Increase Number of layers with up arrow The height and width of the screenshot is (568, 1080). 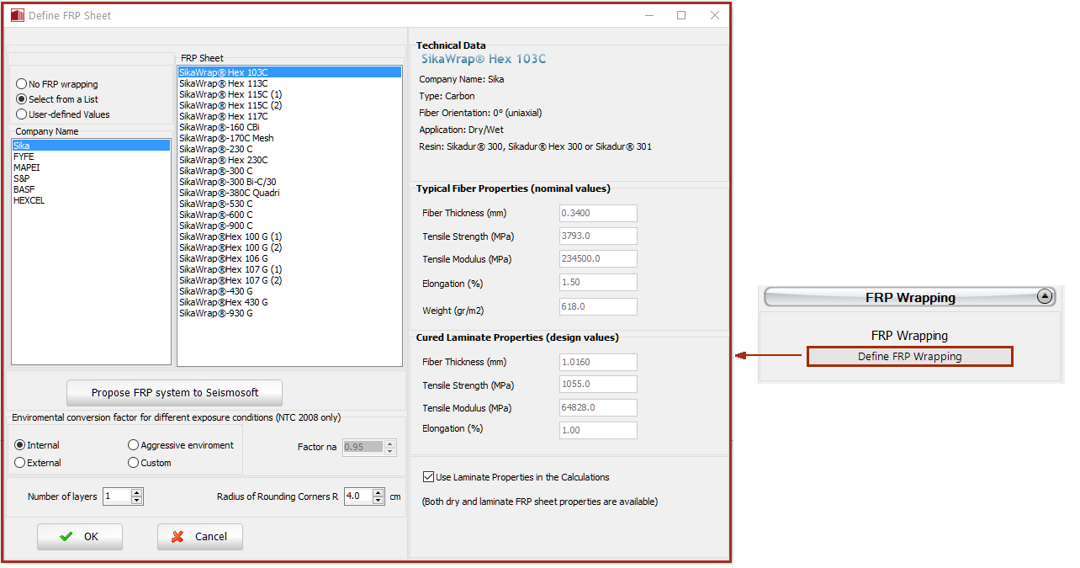pos(137,492)
